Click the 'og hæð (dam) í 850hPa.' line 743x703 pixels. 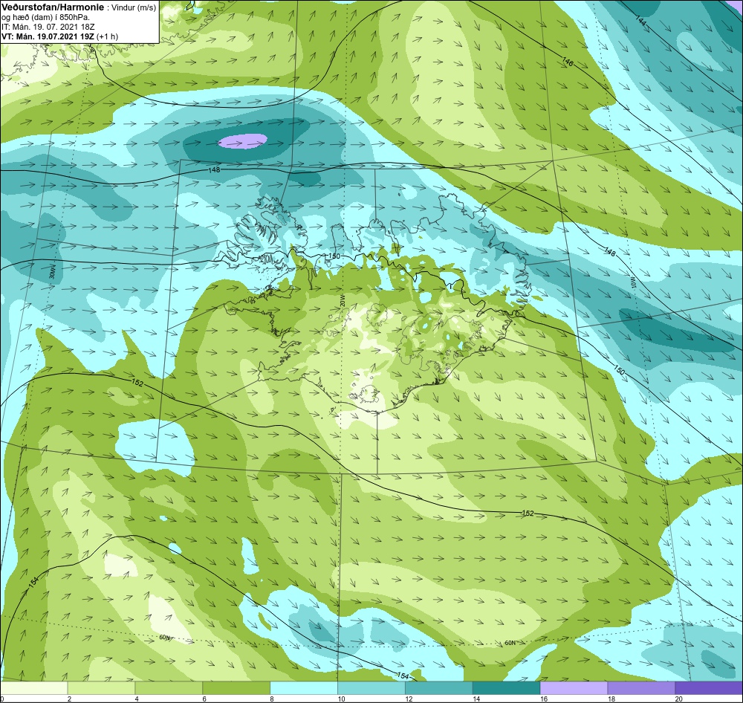point(45,17)
